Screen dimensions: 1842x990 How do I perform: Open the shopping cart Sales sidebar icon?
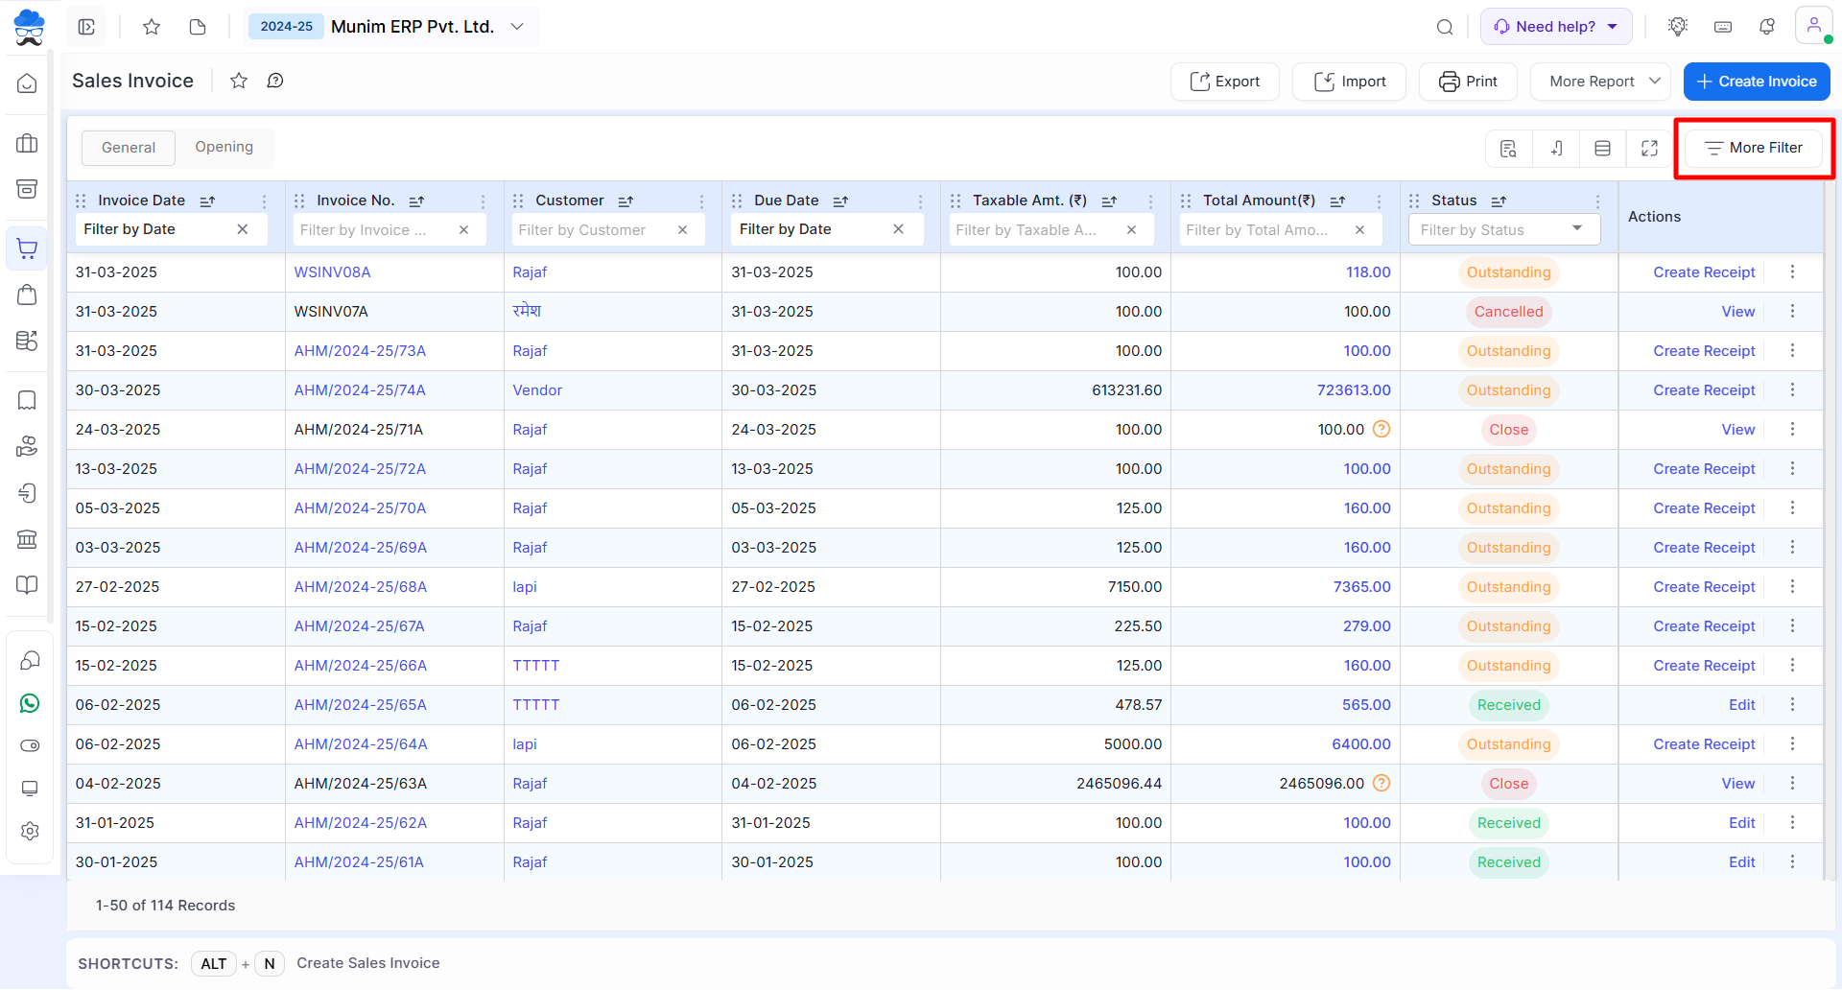pos(27,248)
